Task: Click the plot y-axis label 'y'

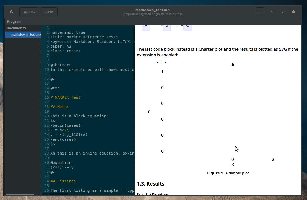Action: pos(149,111)
